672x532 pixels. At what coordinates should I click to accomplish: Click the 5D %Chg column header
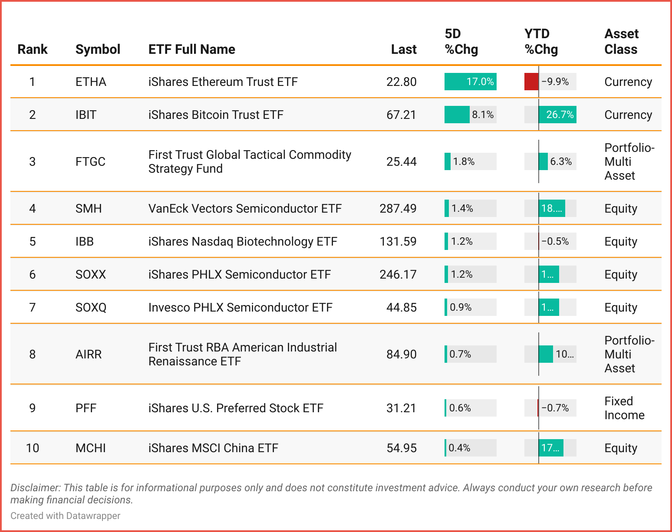[461, 42]
